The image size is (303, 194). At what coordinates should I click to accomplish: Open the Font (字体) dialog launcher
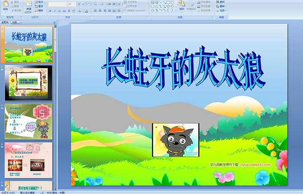click(x=90, y=17)
